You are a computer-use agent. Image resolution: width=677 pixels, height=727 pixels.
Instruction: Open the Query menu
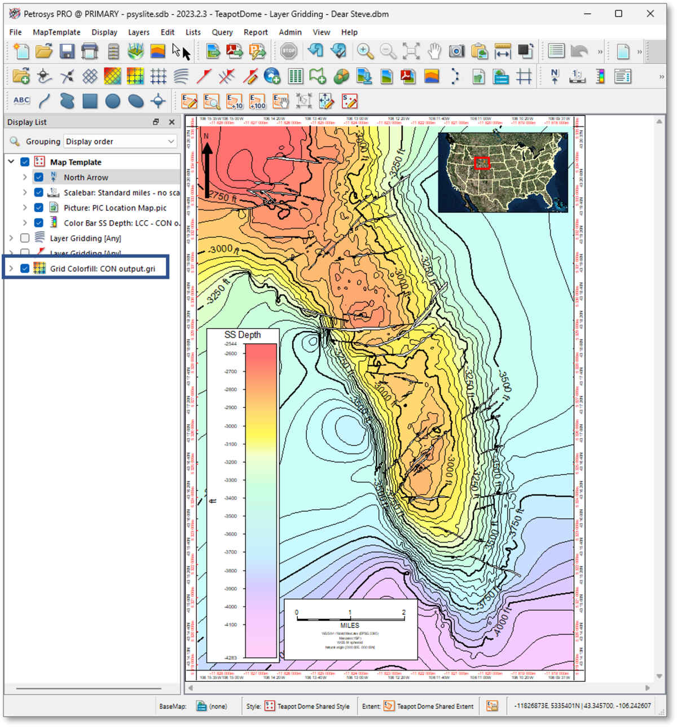point(222,32)
